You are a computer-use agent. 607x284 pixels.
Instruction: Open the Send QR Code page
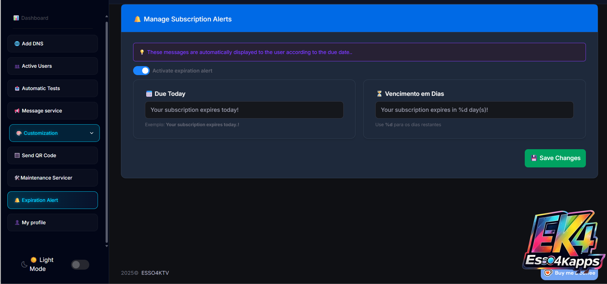click(39, 156)
